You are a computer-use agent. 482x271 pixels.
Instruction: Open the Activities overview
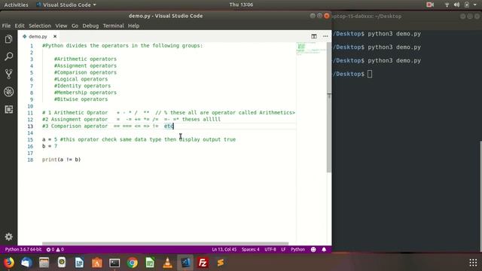pos(16,5)
